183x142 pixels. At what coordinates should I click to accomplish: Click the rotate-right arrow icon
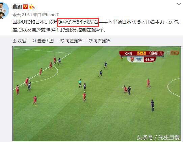(x=90, y=41)
